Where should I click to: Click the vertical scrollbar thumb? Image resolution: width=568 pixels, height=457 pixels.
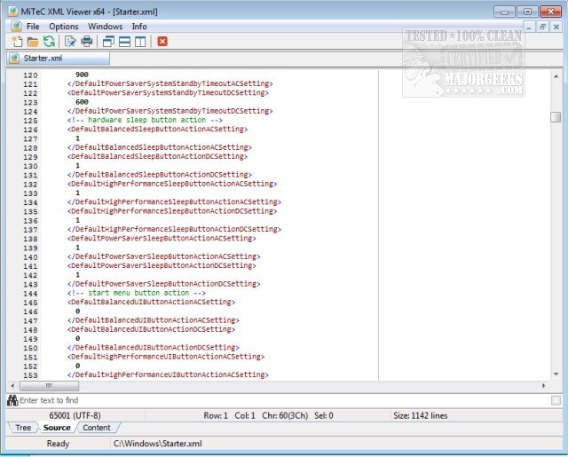pyautogui.click(x=556, y=117)
